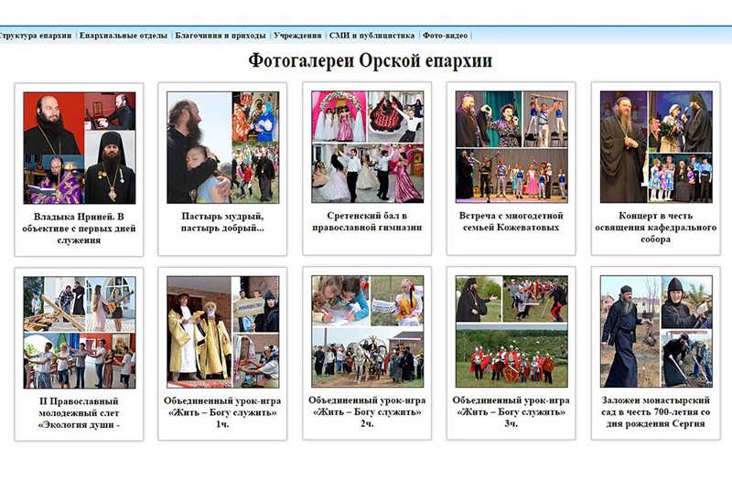Select the thumbnail for the Кожеватовы family meeting
This screenshot has width=732, height=490.
tap(511, 147)
